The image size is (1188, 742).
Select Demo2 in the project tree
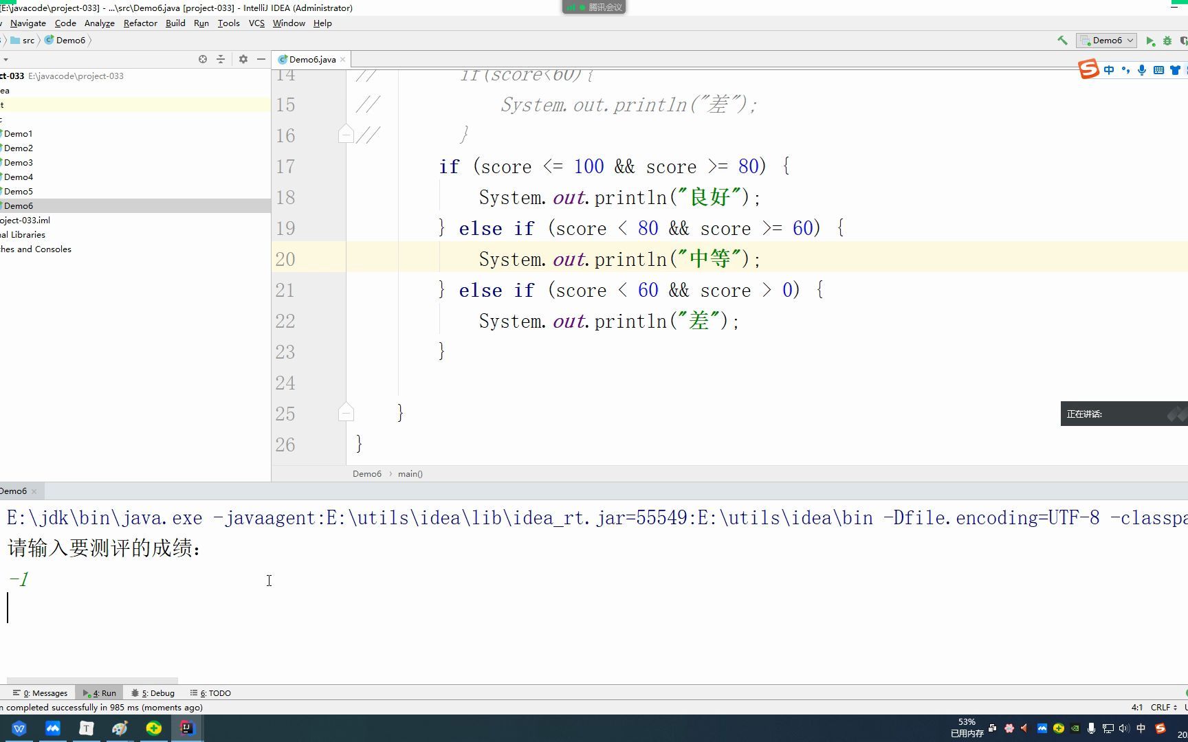(x=18, y=148)
